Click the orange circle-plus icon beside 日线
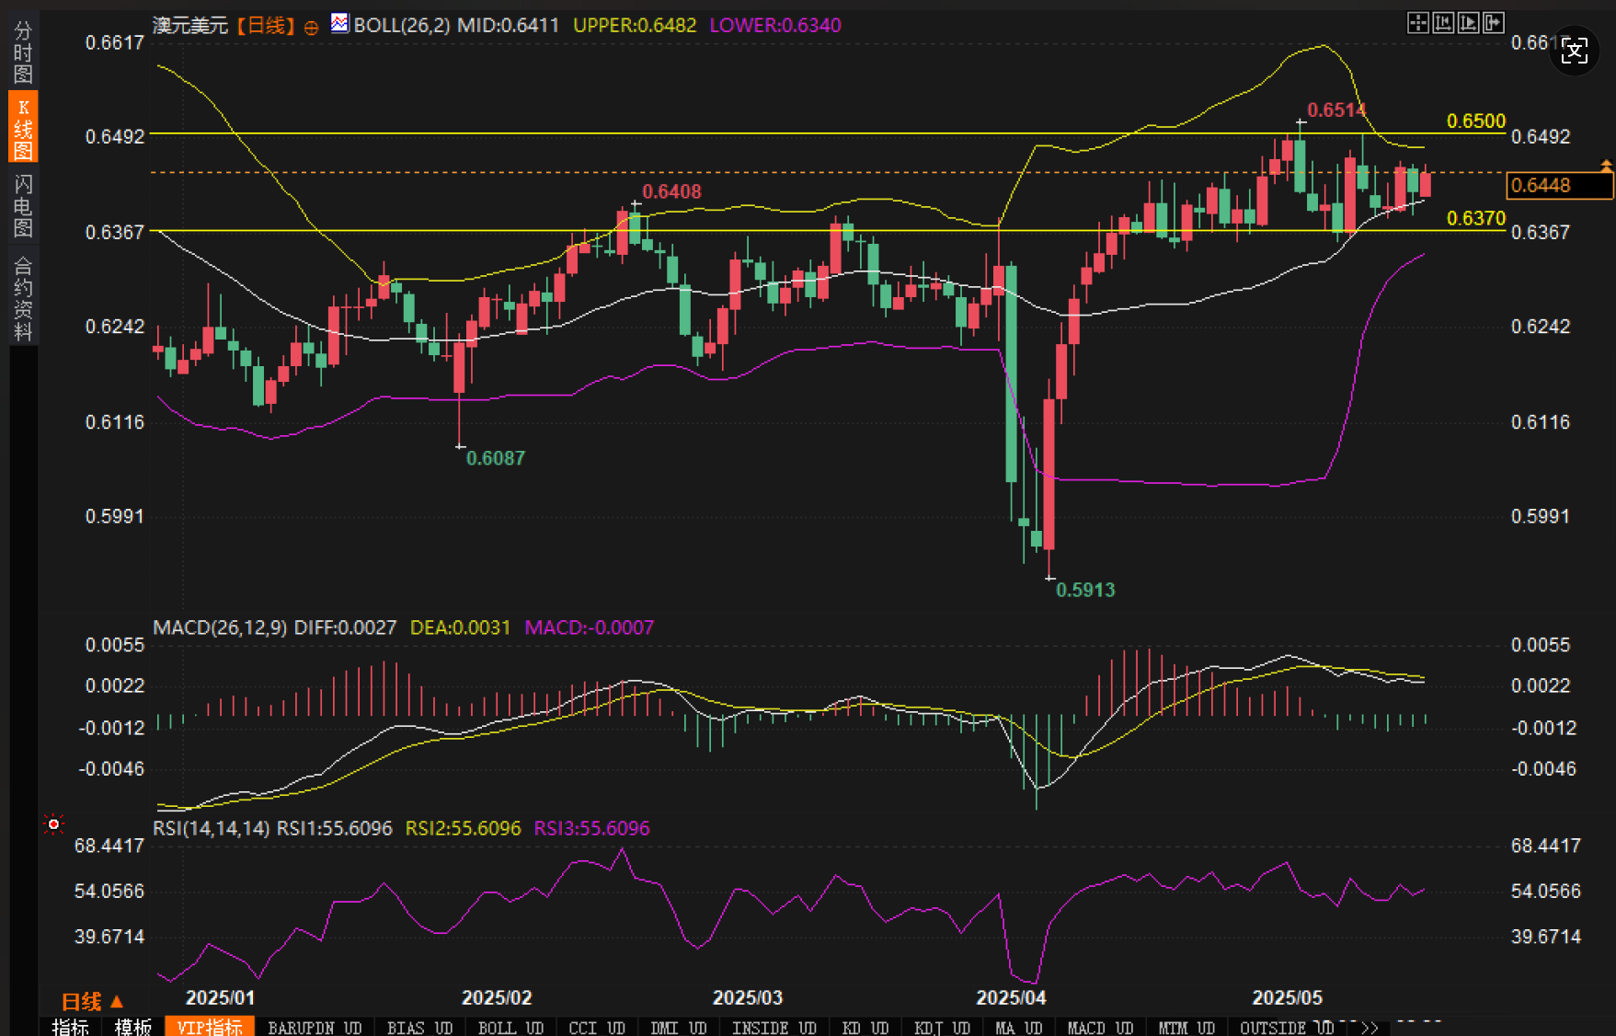This screenshot has height=1036, width=1616. click(x=311, y=28)
